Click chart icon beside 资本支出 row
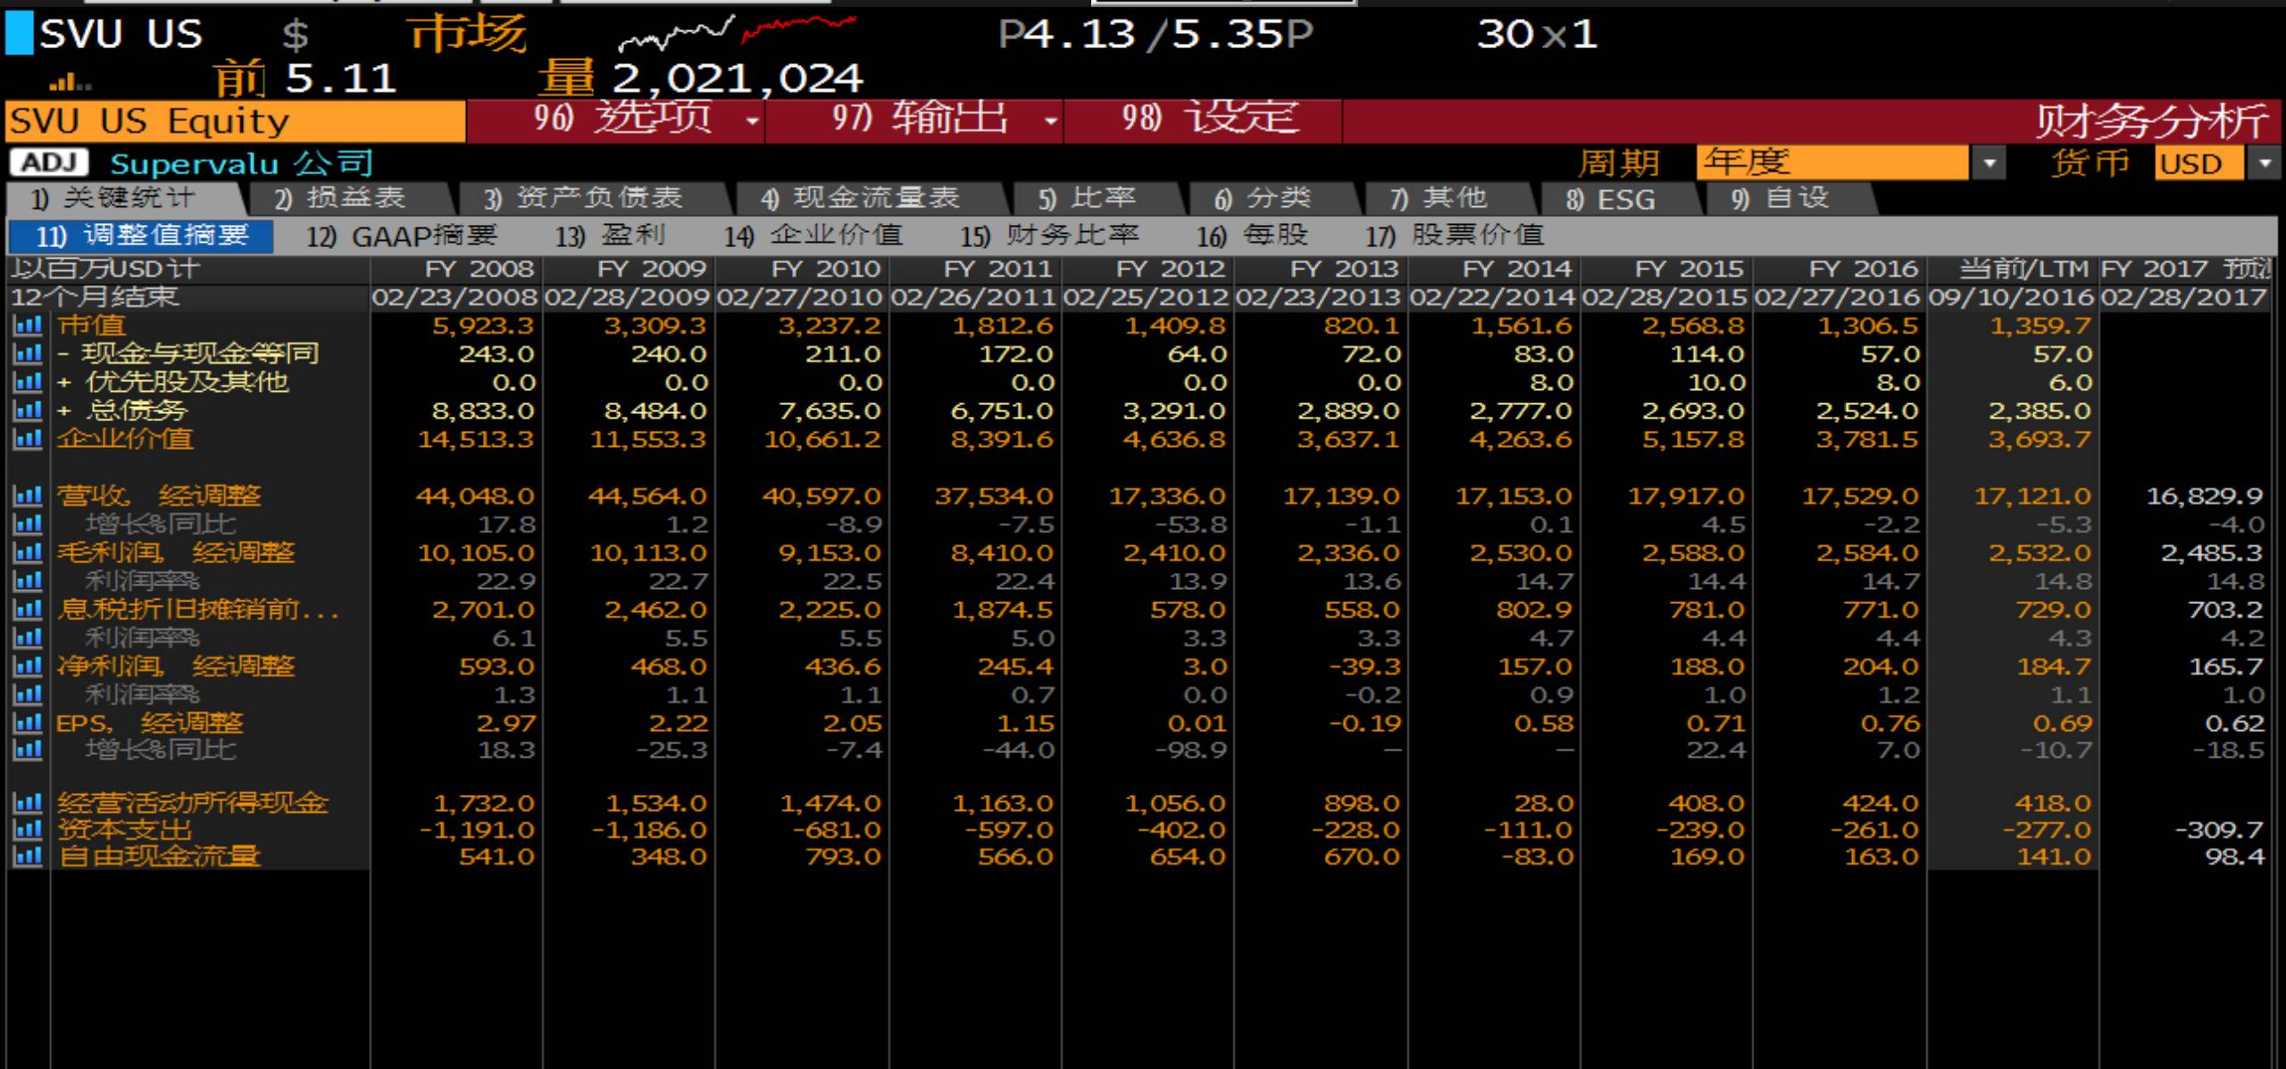Viewport: 2286px width, 1069px height. [x=28, y=830]
